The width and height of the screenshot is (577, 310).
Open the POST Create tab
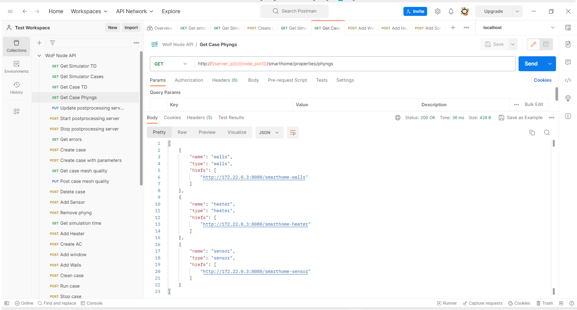(260, 28)
